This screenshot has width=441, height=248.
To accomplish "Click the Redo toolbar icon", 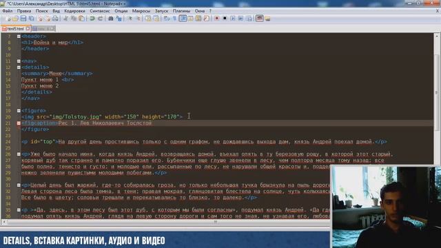I will click(100, 19).
